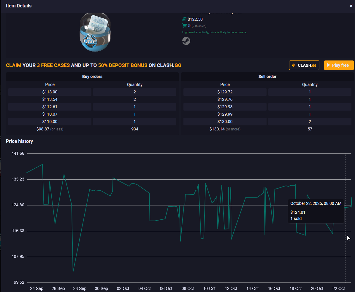Click the 28 Sep x-axis label

[x=80, y=289]
